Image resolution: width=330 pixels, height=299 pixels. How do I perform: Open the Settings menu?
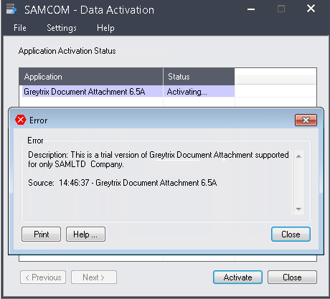62,28
